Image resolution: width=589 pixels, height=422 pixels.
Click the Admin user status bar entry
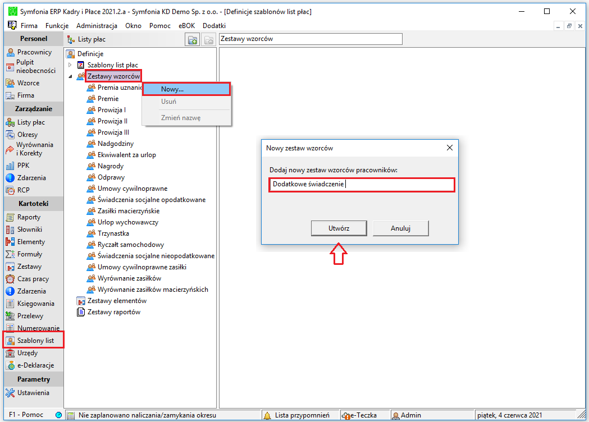[x=407, y=415]
